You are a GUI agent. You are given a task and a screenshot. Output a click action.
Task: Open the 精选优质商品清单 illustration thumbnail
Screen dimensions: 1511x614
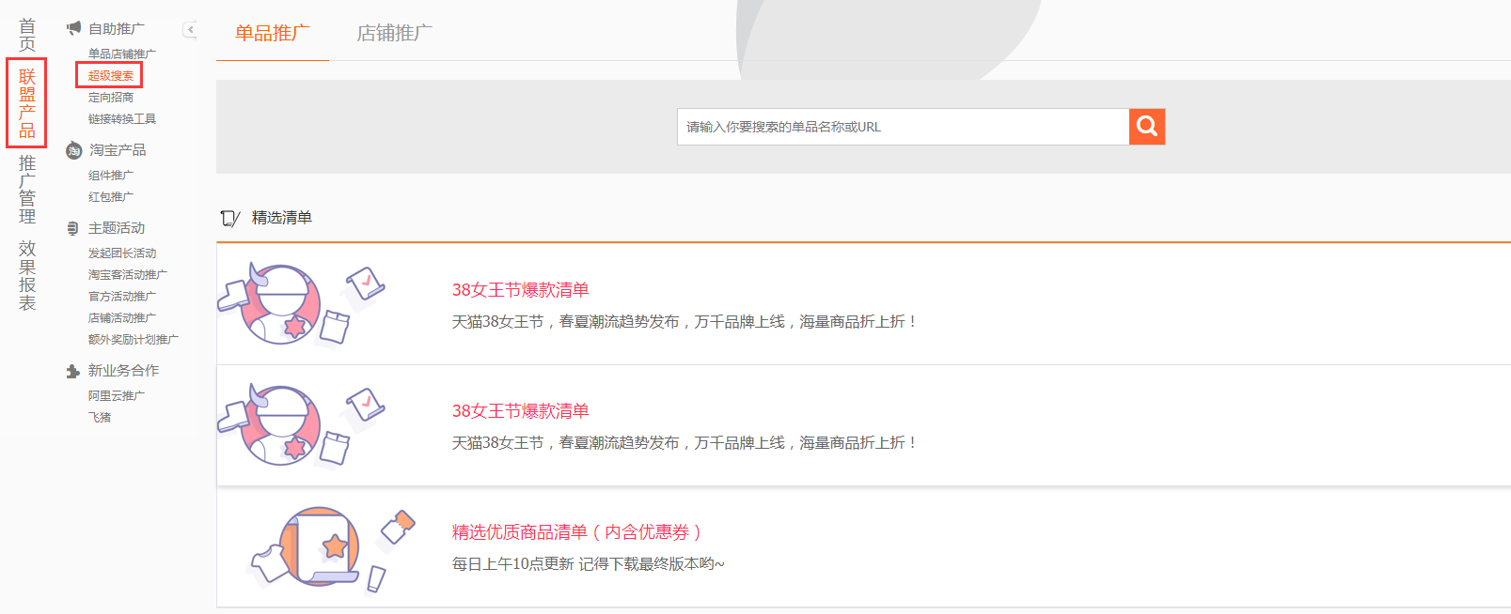click(331, 549)
